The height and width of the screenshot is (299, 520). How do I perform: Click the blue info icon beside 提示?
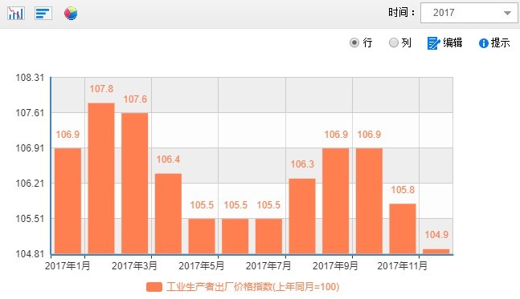(x=484, y=43)
